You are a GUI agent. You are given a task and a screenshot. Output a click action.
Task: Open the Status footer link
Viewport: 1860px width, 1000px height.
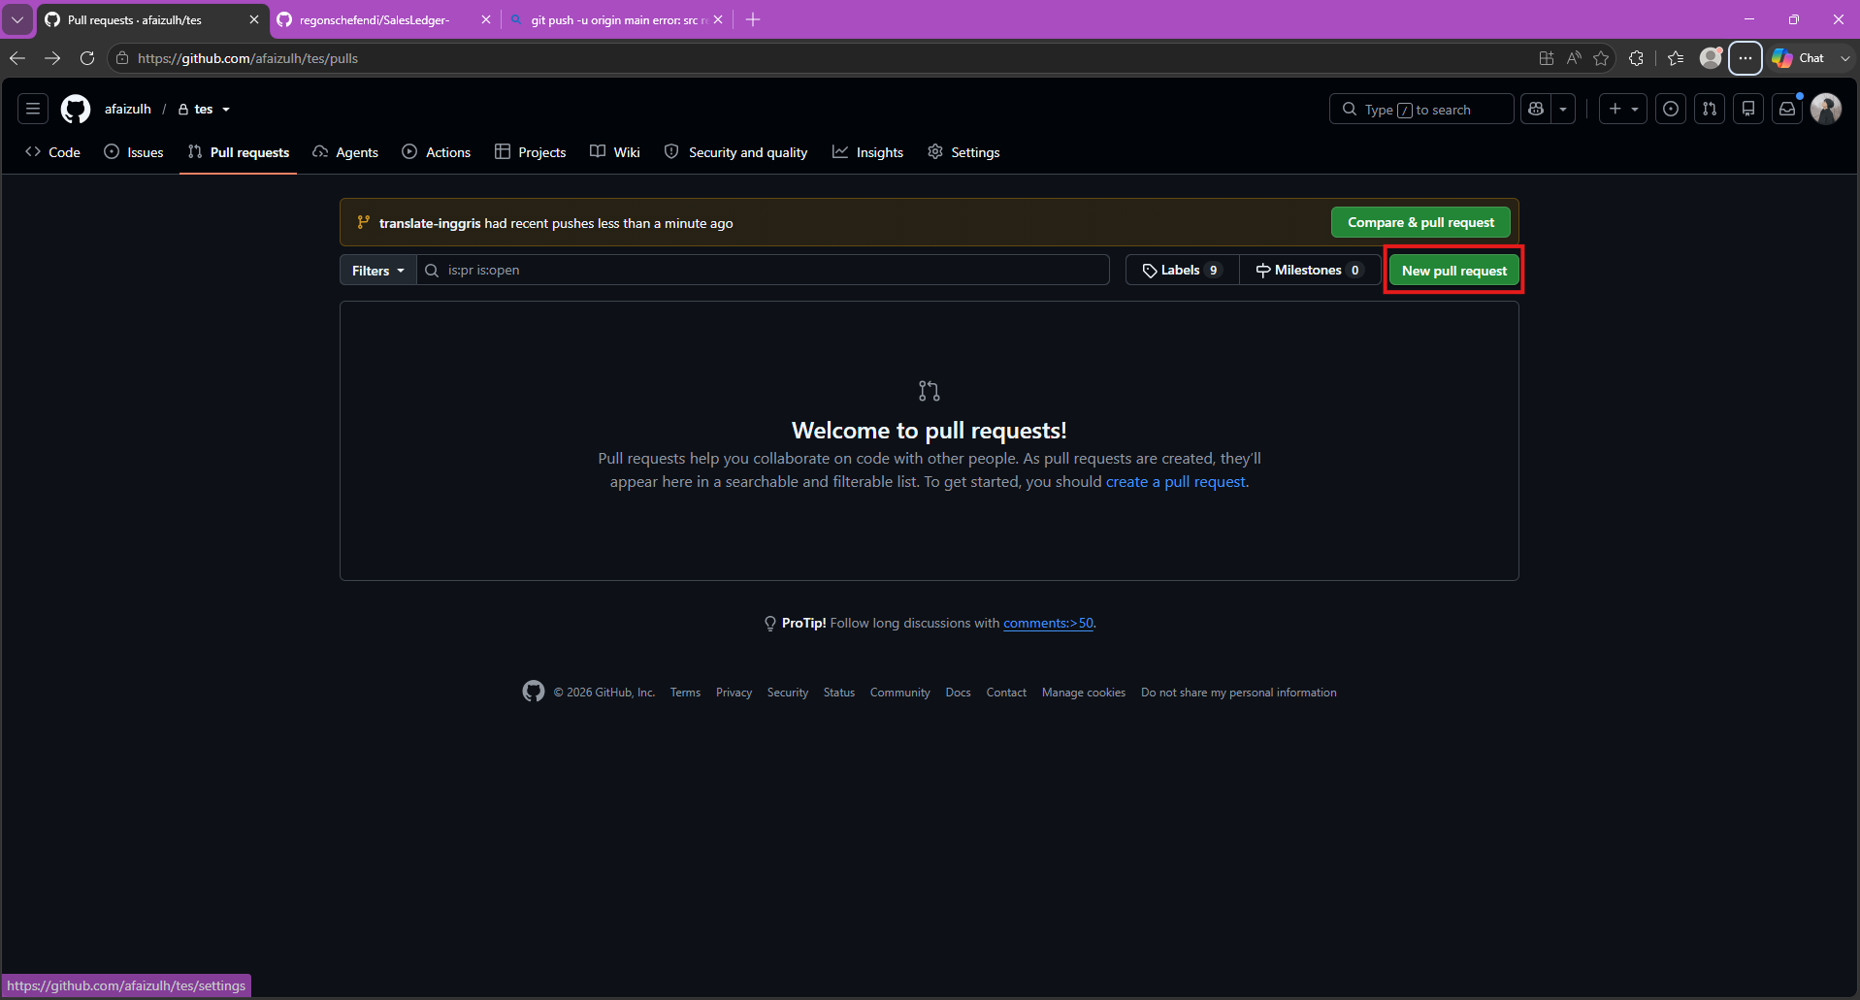(x=839, y=693)
